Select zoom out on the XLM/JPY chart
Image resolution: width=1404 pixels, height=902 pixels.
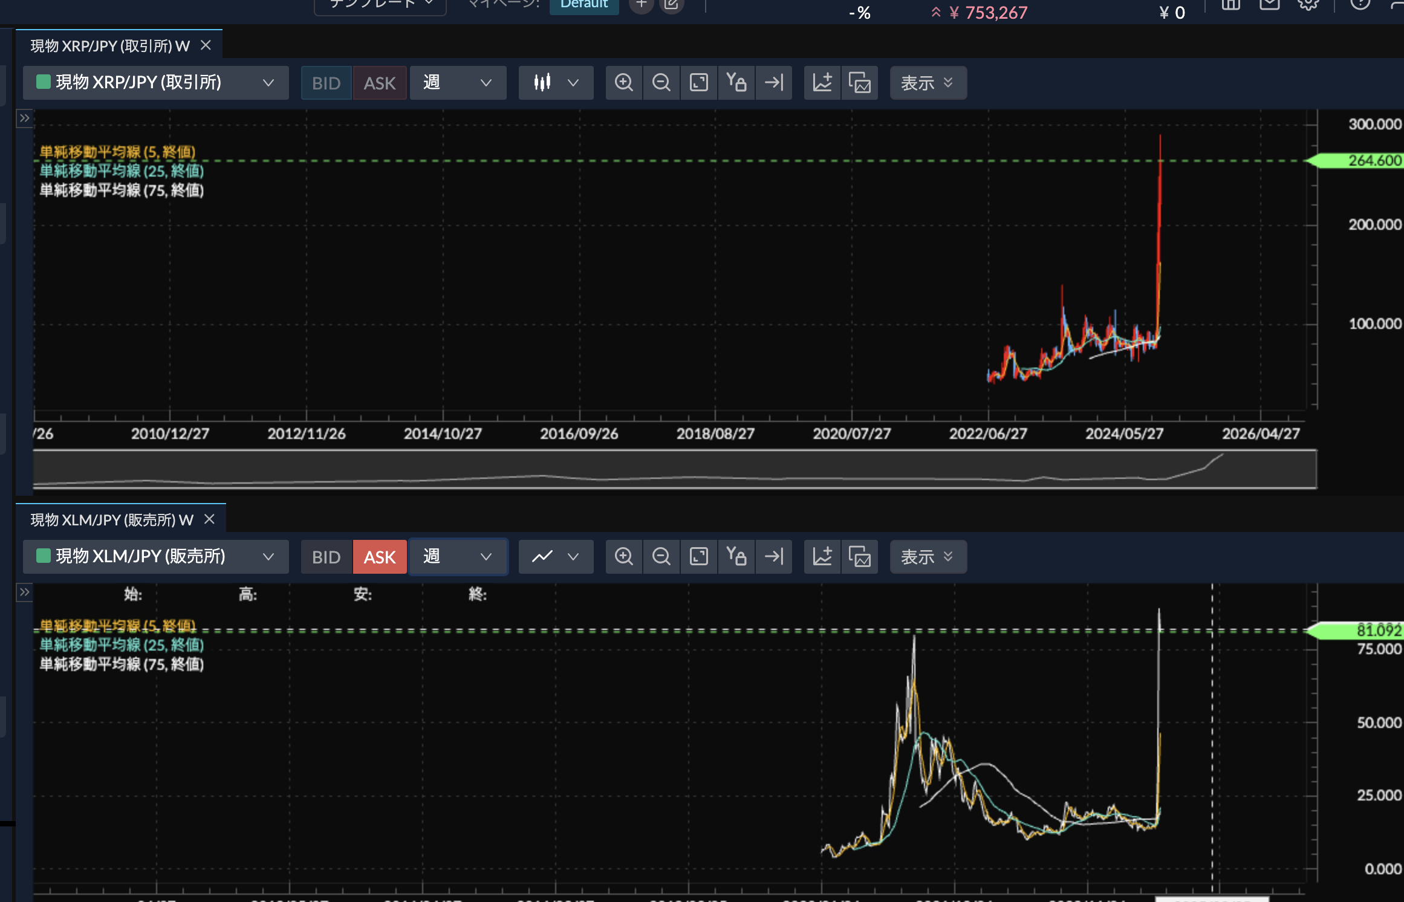coord(661,557)
